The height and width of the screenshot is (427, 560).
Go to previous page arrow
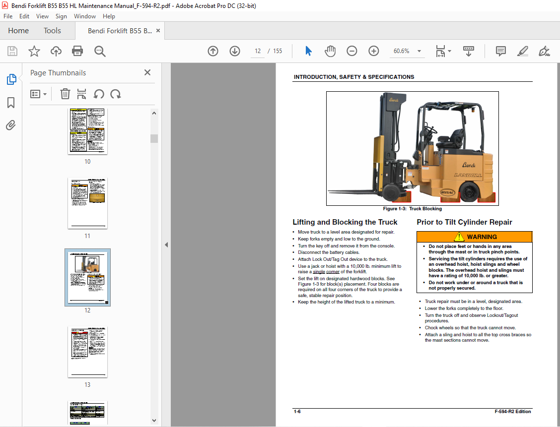pos(213,51)
